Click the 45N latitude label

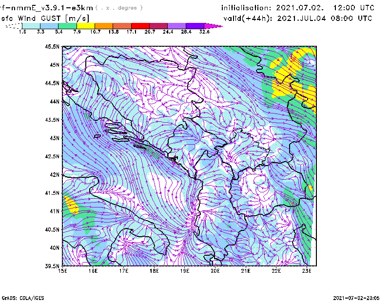55,65
